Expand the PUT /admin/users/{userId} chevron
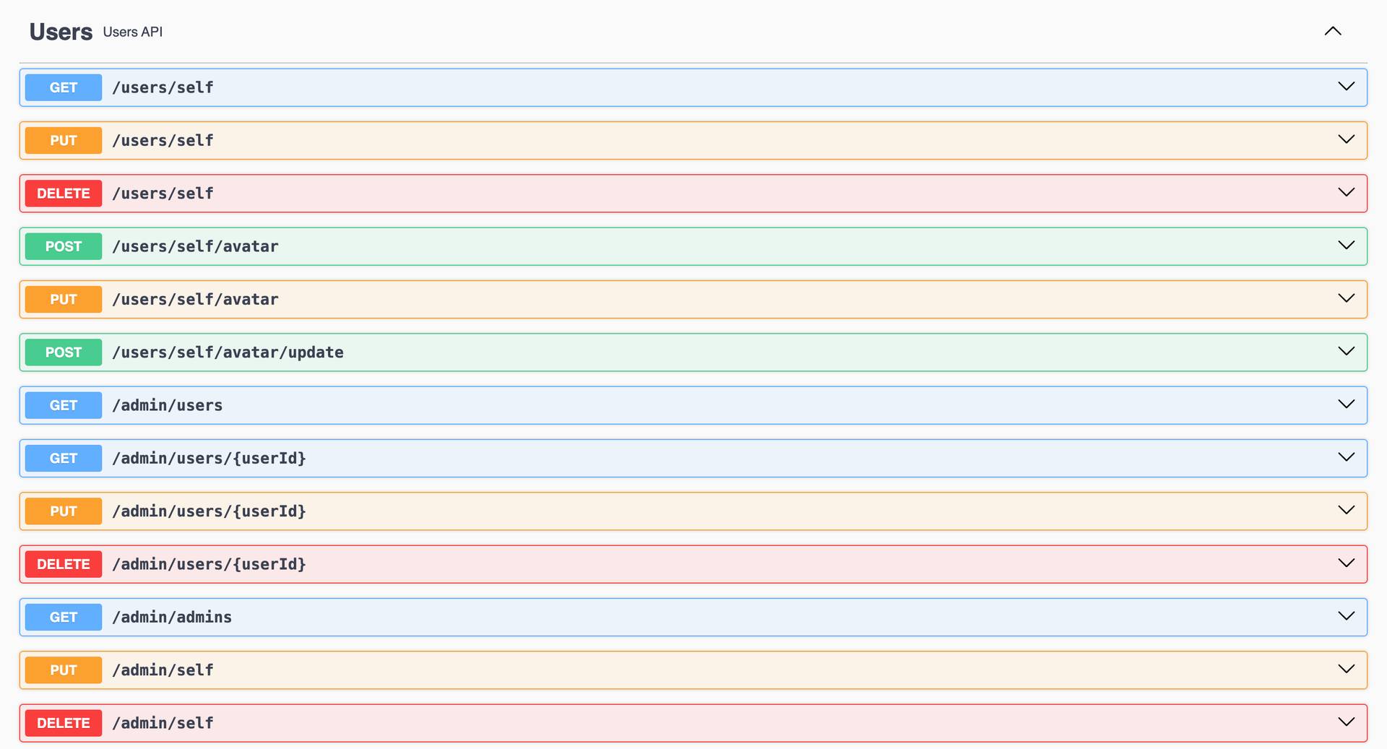Viewport: 1387px width, 749px height. (x=1346, y=510)
